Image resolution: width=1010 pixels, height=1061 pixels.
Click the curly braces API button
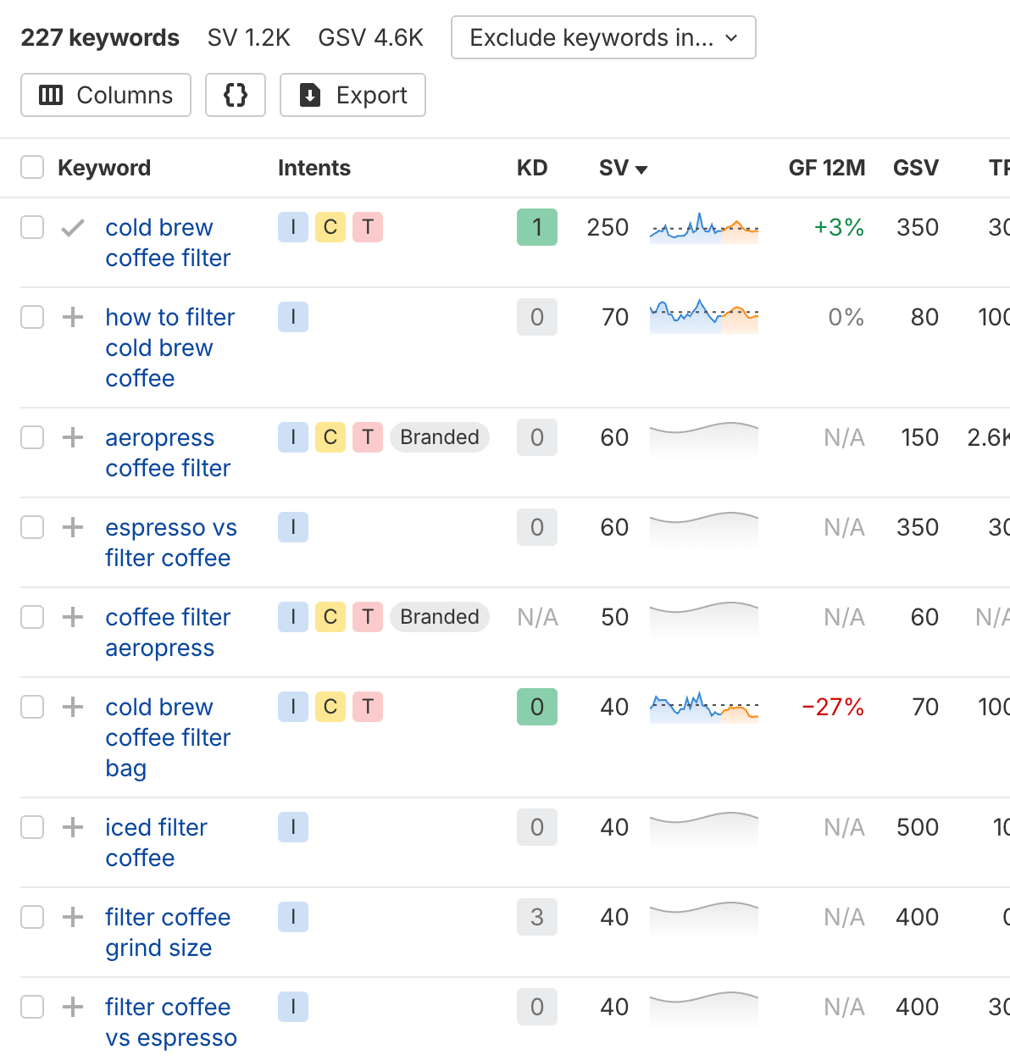[x=236, y=95]
